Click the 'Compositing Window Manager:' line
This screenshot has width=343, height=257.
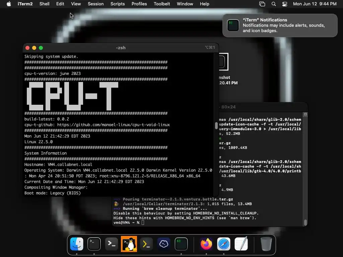click(x=56, y=187)
